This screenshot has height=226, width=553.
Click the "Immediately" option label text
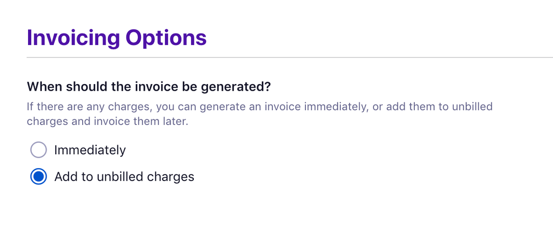90,150
